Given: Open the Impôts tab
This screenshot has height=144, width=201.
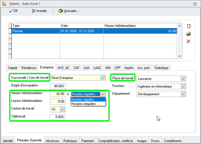Looking at the screenshot, I should click(x=129, y=68).
